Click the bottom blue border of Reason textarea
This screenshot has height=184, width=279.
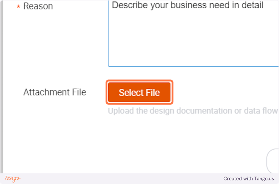click(x=193, y=66)
